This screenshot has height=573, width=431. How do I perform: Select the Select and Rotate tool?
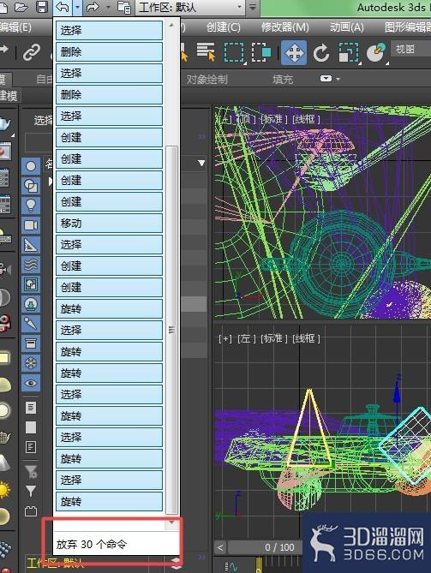coord(321,52)
